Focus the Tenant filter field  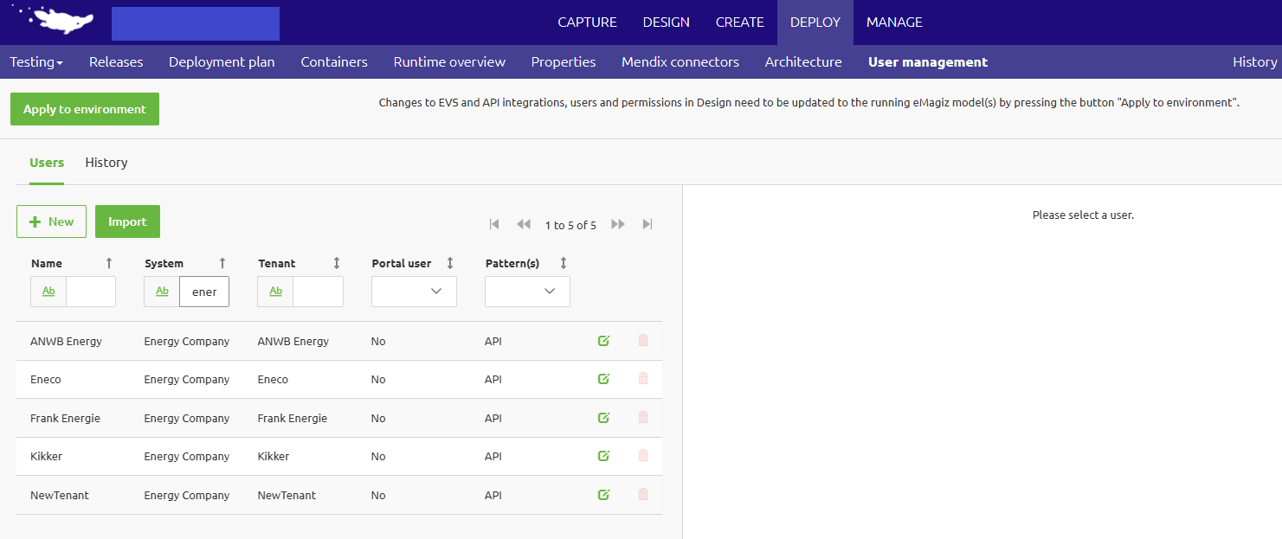coord(318,292)
